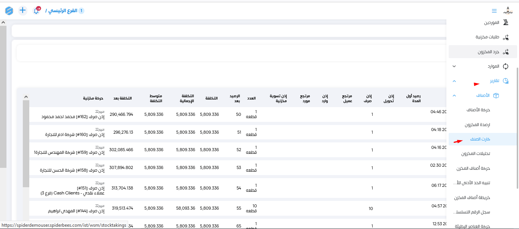Click the company logo above the sidebar

[x=508, y=10]
